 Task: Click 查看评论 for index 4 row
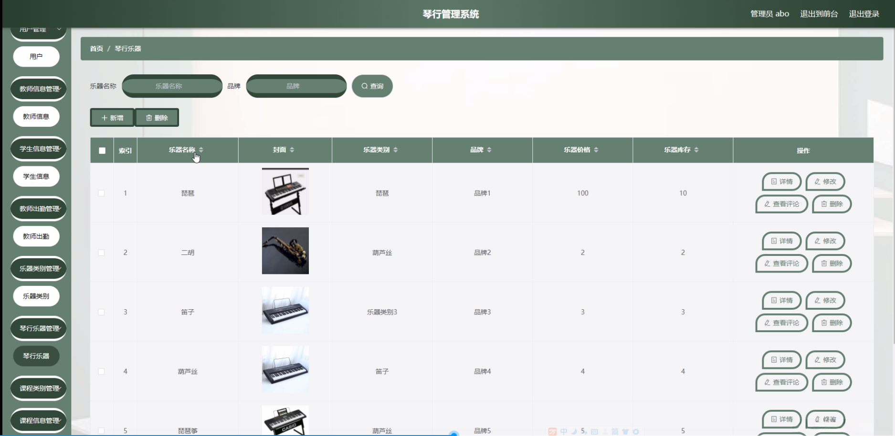[781, 383]
